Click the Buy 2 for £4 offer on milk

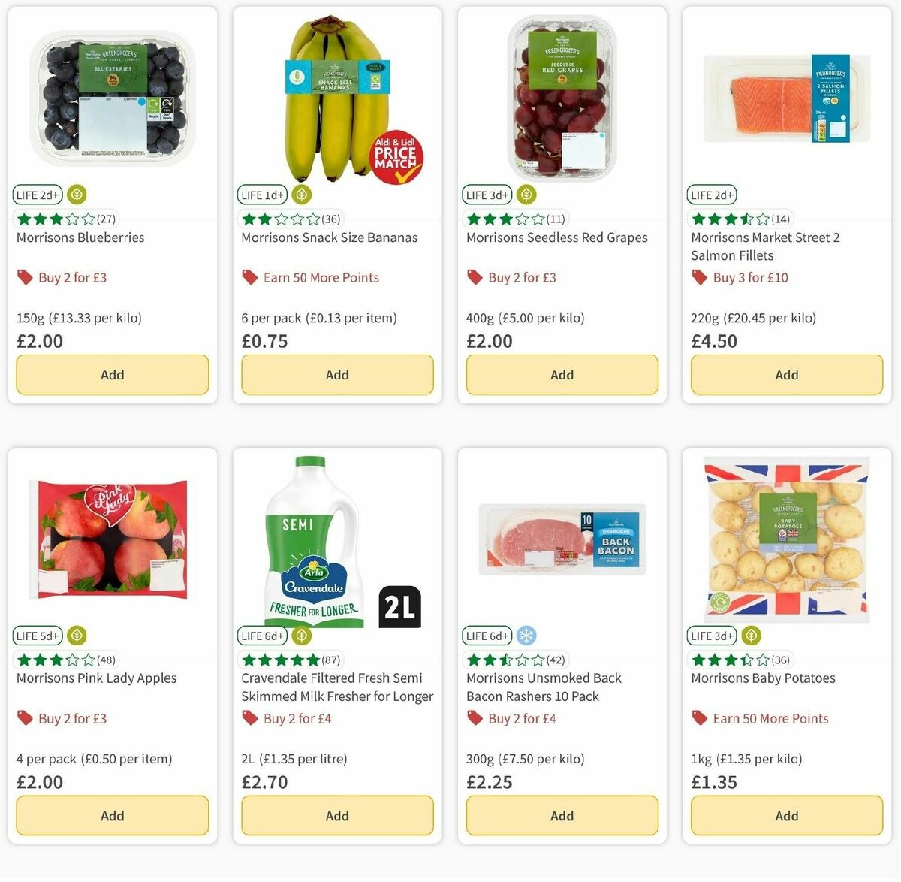[x=296, y=718]
